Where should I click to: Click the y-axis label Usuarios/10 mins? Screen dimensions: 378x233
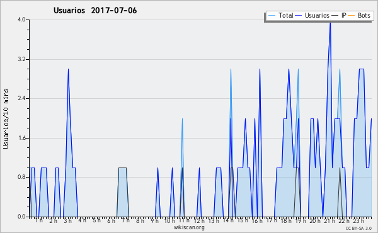click(6, 118)
